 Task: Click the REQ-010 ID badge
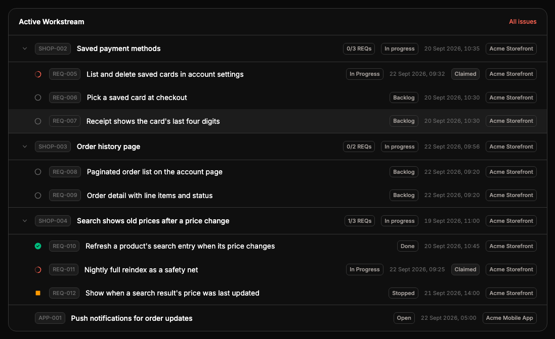point(64,246)
